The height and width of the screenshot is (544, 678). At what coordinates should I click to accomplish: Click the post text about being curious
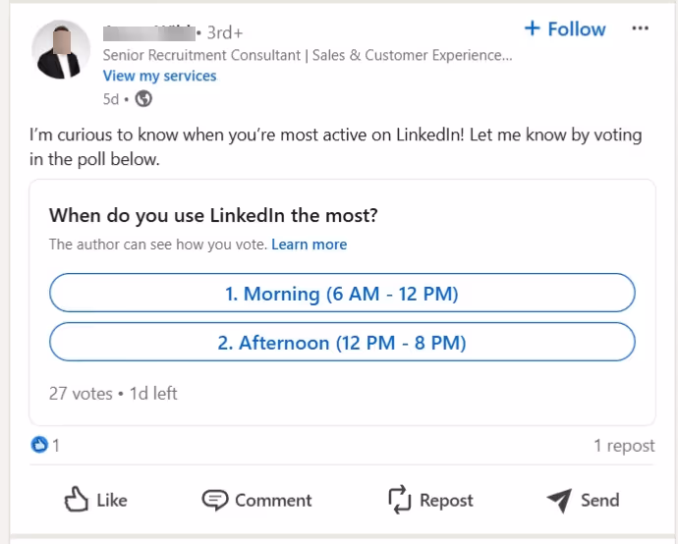point(335,147)
